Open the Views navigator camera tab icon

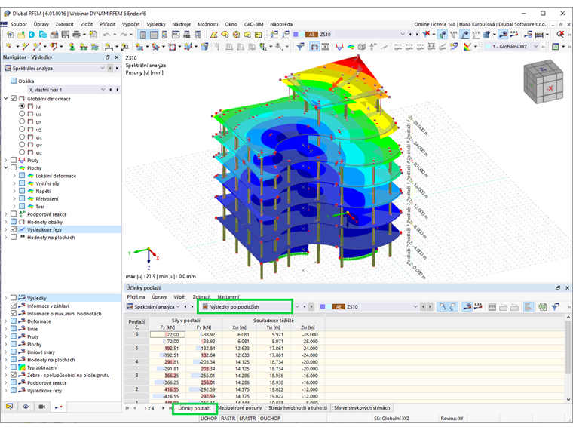click(42, 407)
